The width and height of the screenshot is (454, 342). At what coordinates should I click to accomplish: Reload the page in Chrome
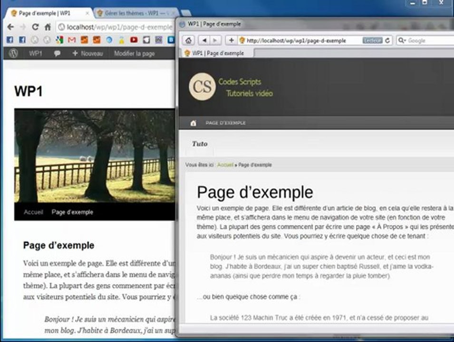tap(35, 27)
